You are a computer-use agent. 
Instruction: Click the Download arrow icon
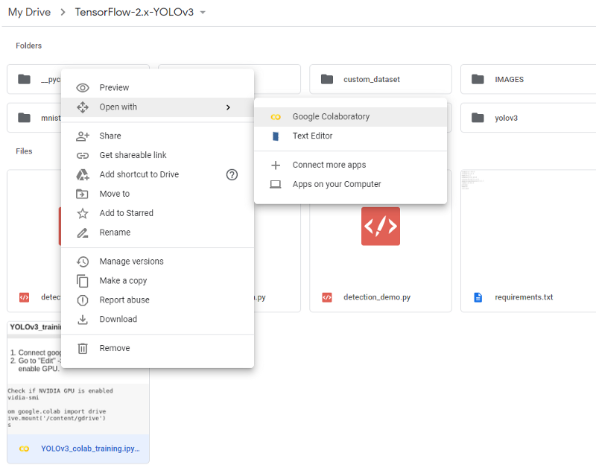point(83,320)
